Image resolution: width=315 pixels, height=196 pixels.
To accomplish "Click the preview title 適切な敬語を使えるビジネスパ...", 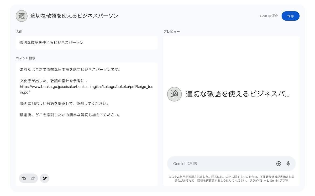I will (238, 94).
